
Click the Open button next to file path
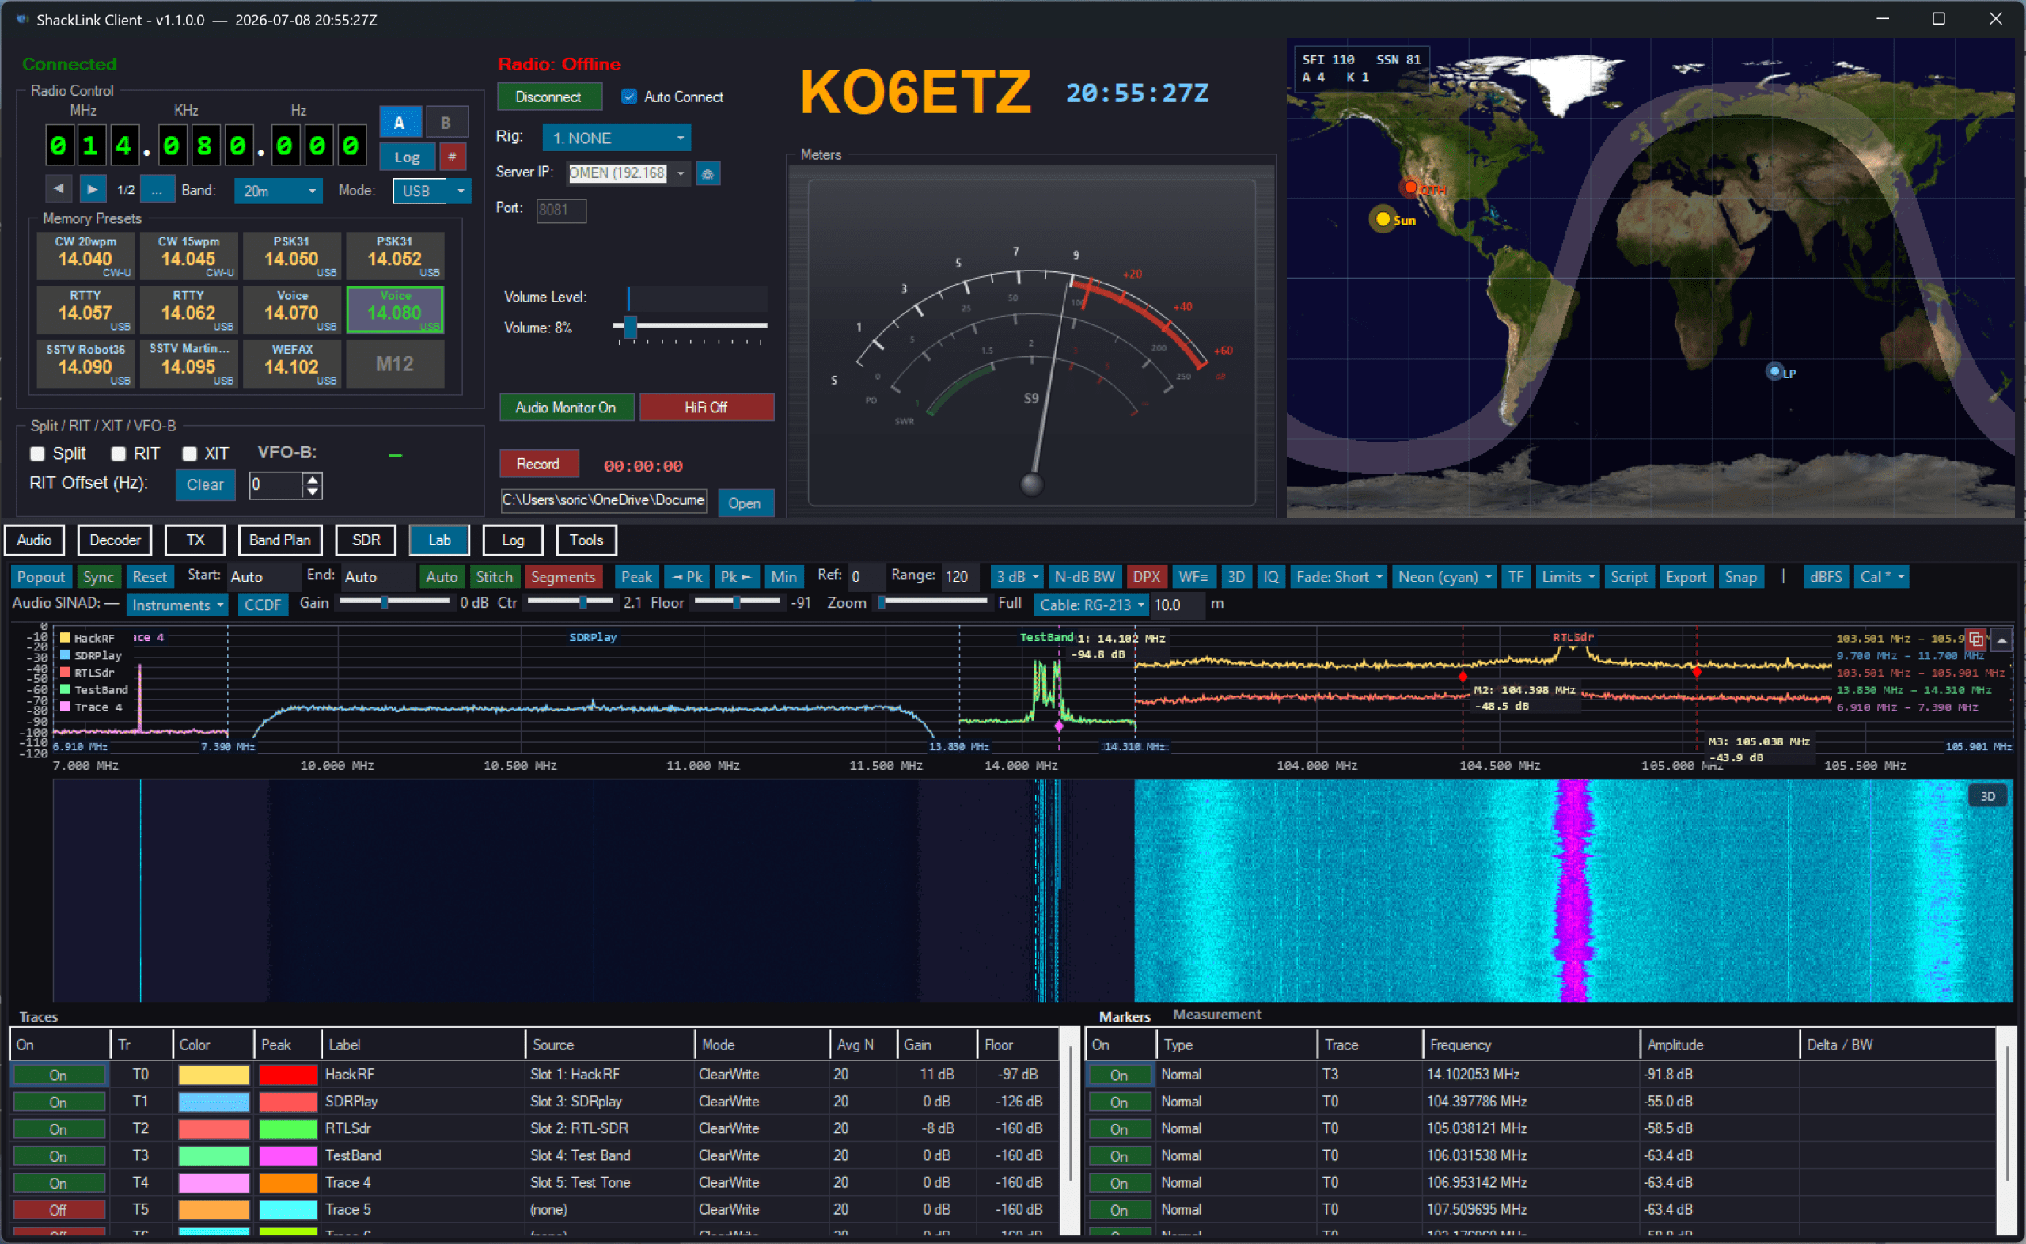pos(745,503)
